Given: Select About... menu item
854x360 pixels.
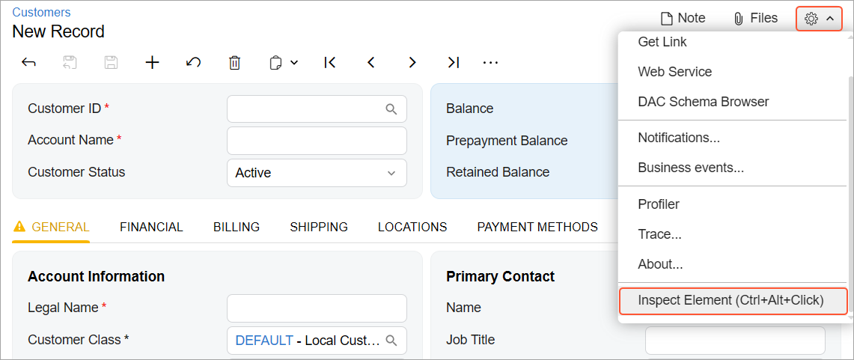Looking at the screenshot, I should [733, 264].
